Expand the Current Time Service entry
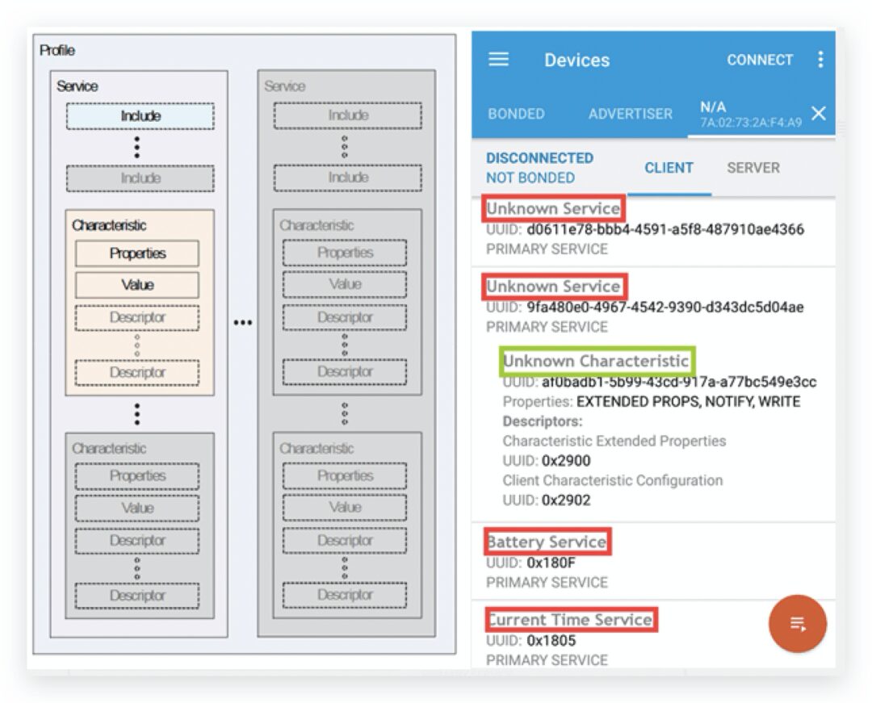The image size is (872, 703). click(x=569, y=620)
